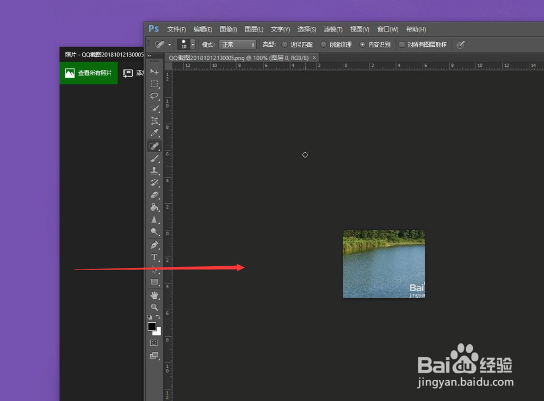Open the brush size picker dropdown
Viewport: 544px width, 401px height.
(193, 45)
